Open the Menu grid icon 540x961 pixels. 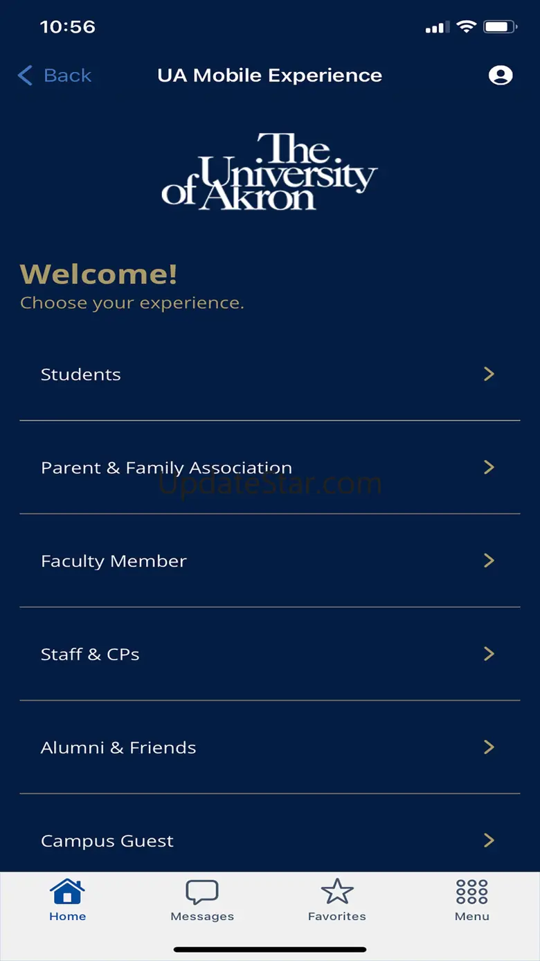[x=472, y=891]
